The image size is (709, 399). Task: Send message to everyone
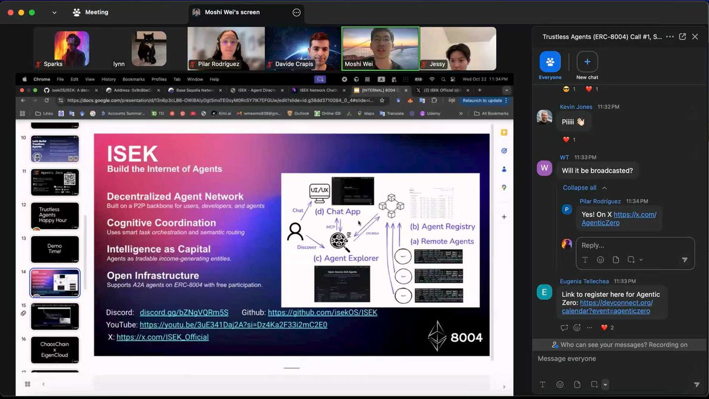pyautogui.click(x=696, y=384)
